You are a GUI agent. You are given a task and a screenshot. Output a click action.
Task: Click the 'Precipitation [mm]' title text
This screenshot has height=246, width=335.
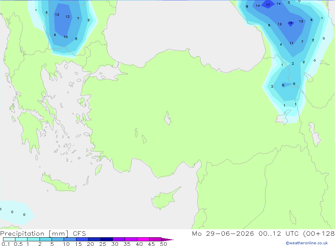pyautogui.click(x=35, y=234)
